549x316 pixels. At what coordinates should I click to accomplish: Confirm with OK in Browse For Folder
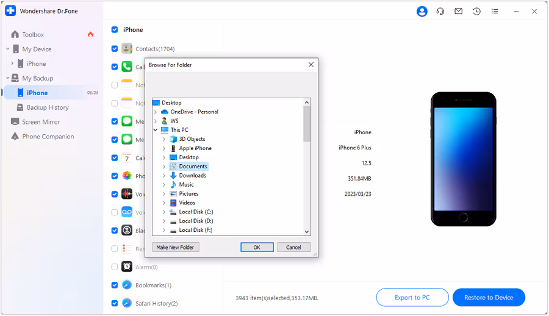[257, 247]
